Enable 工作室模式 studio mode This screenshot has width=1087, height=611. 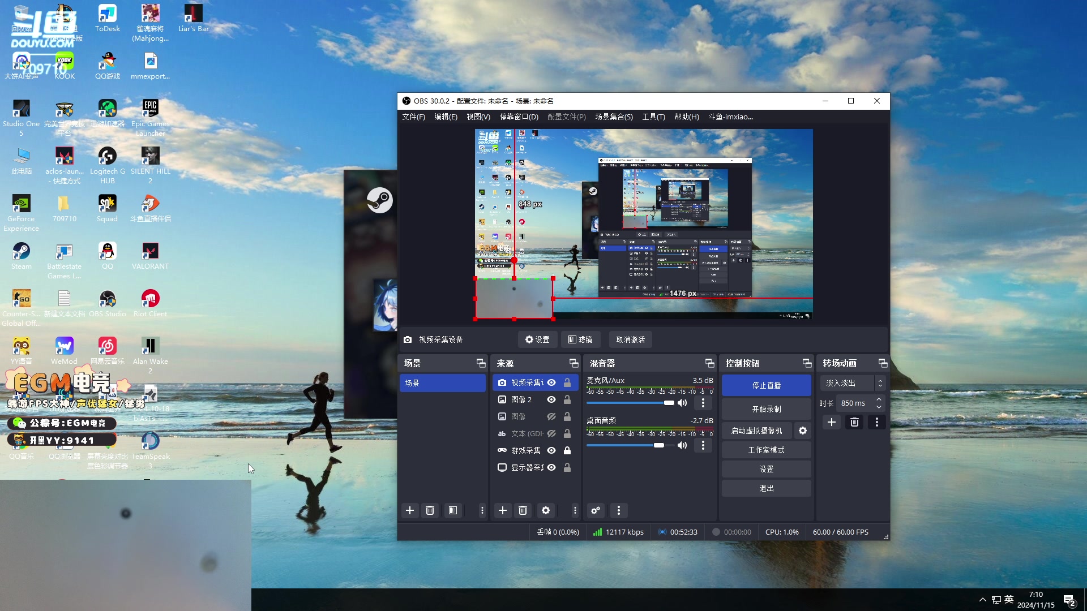click(767, 450)
